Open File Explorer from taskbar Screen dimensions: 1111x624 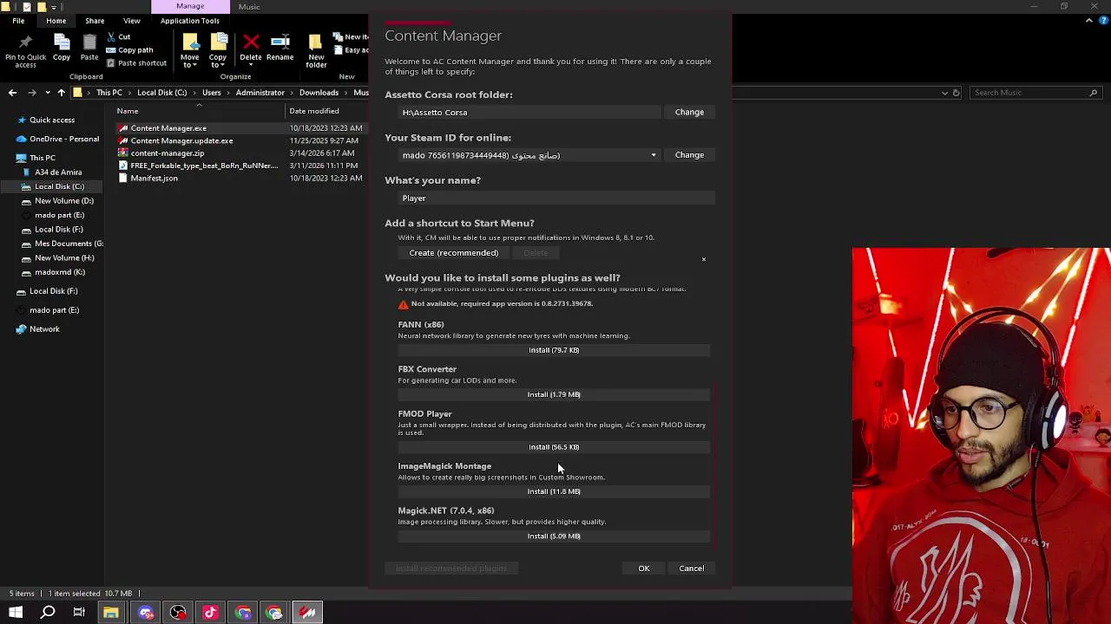111,613
